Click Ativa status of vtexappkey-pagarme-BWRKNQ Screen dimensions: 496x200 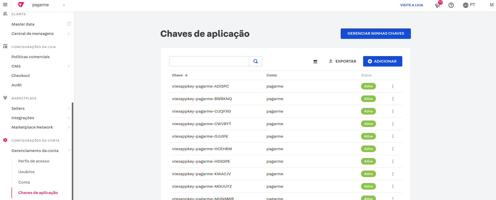pos(368,99)
